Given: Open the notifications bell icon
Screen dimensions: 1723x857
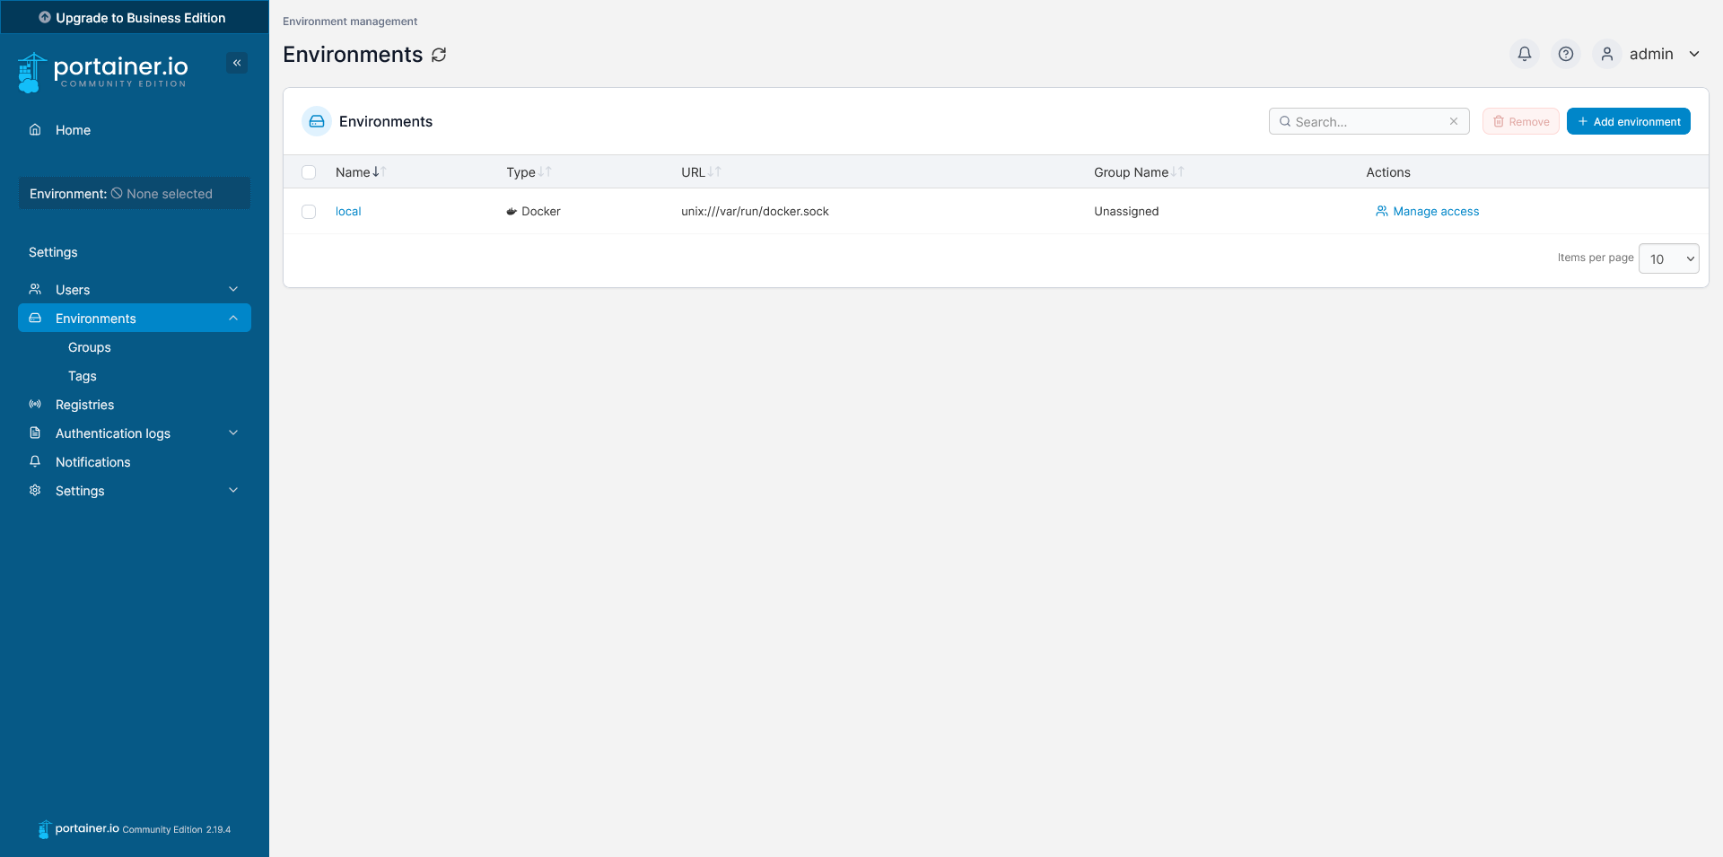Looking at the screenshot, I should pos(1523,54).
